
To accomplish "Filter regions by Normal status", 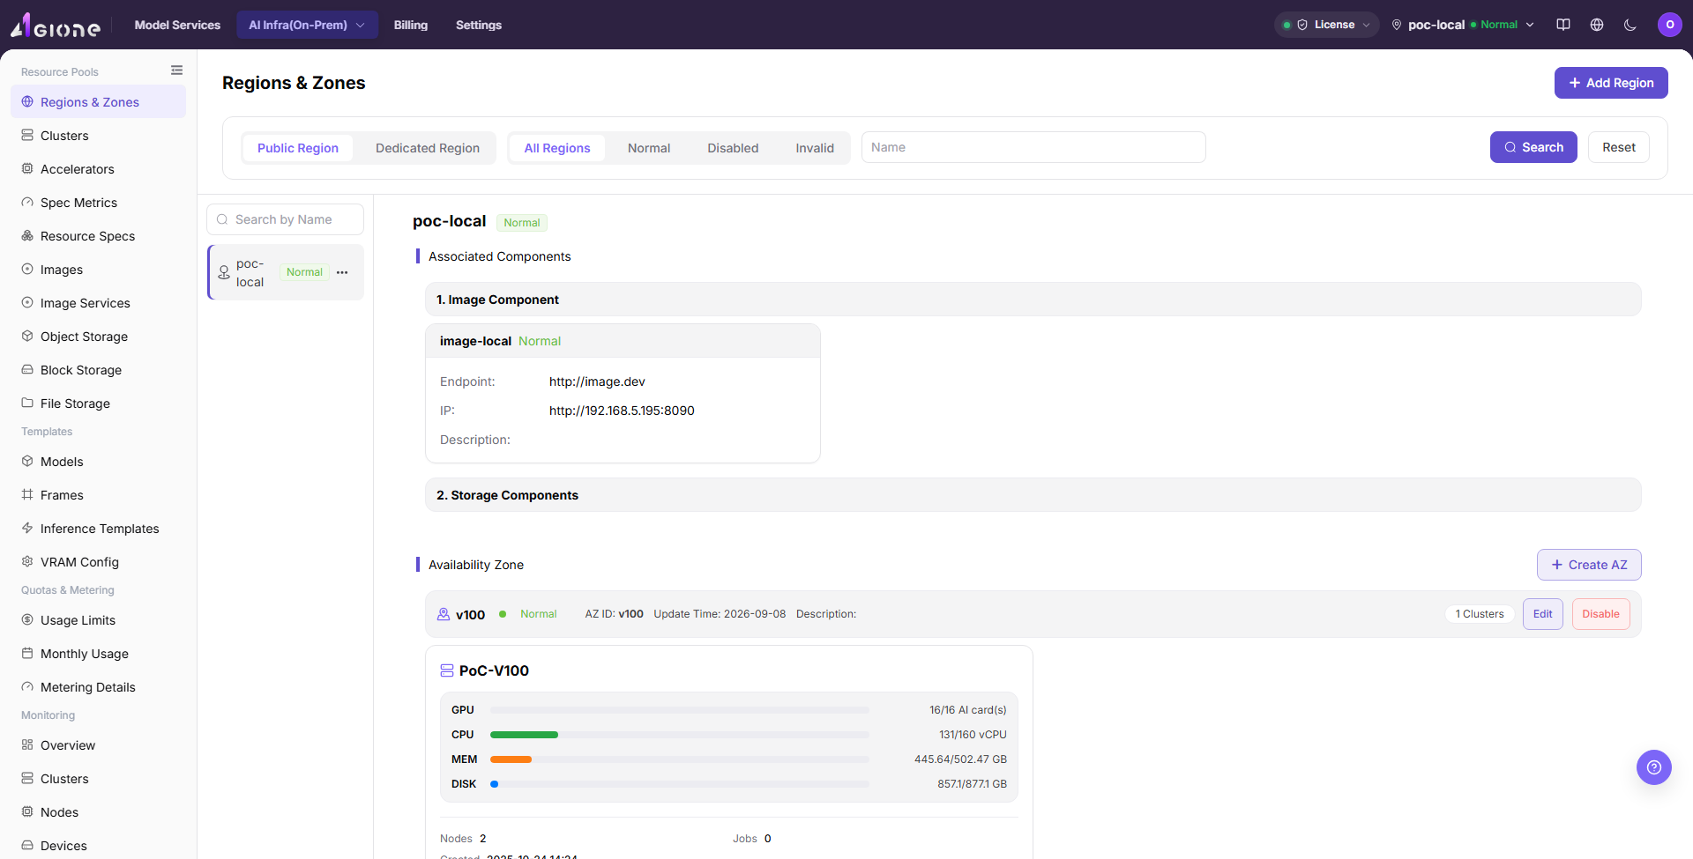I will 649,148.
